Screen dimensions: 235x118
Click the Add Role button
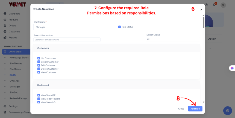pos(195,108)
